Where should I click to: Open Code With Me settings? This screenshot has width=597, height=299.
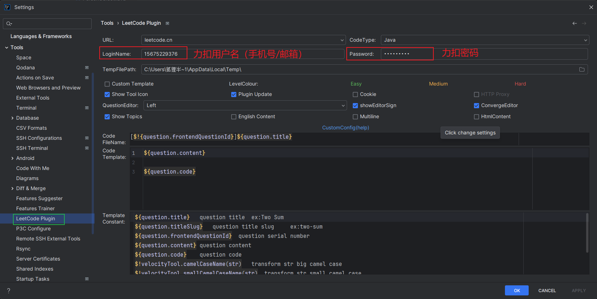[x=33, y=168]
